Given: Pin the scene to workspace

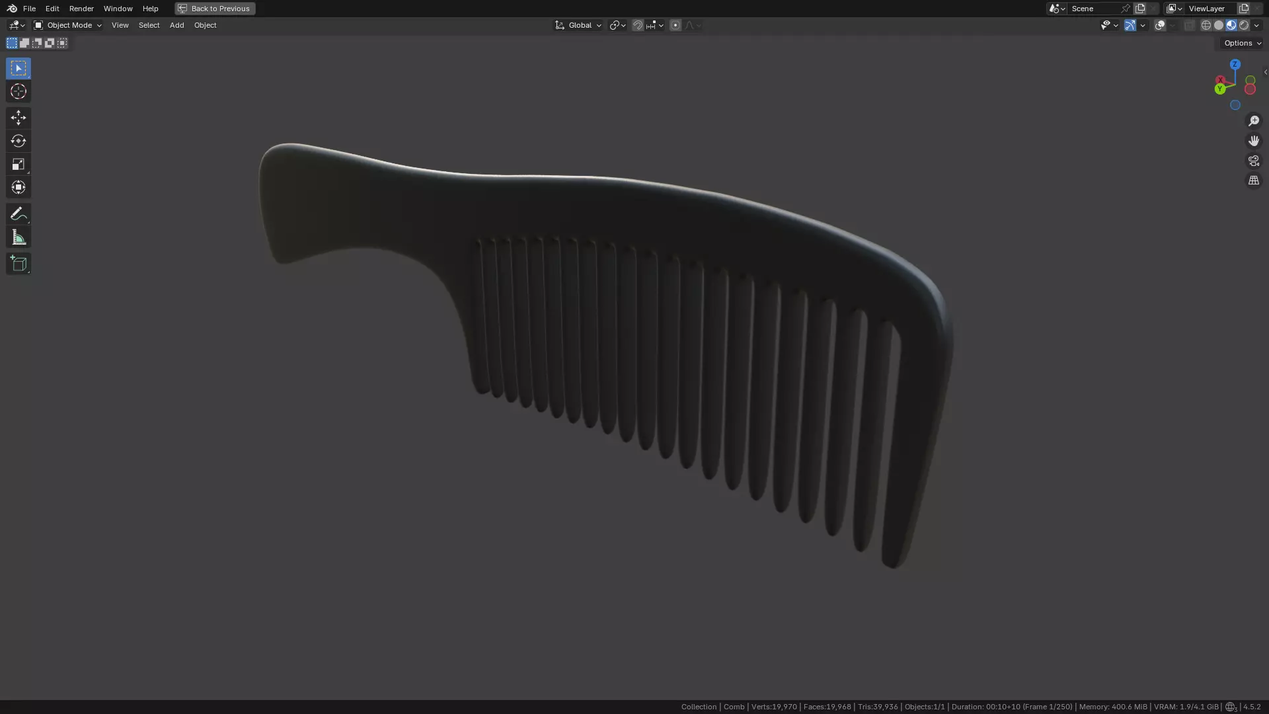Looking at the screenshot, I should (1126, 9).
